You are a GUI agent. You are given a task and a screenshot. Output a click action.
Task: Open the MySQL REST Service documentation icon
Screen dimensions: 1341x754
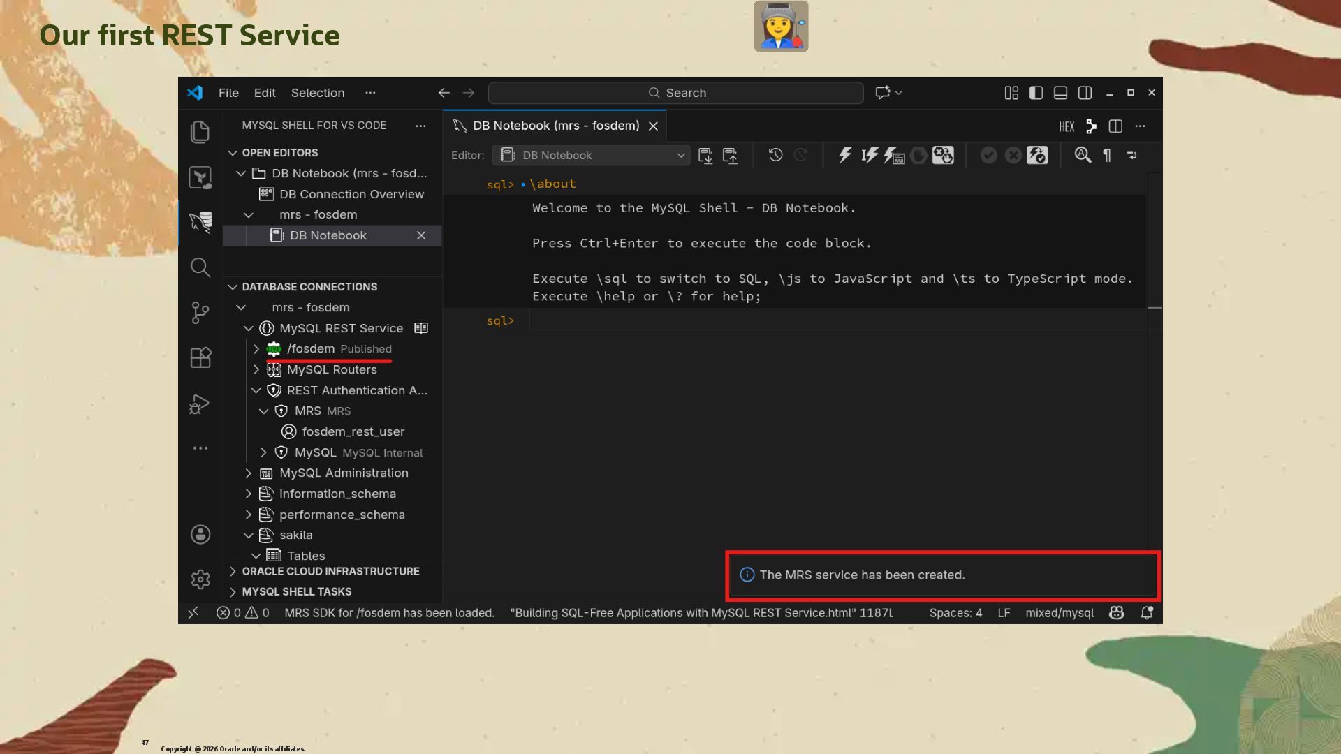pos(420,328)
